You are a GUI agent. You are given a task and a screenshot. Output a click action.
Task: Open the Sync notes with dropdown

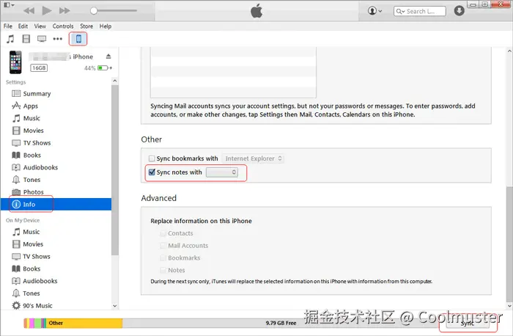[222, 172]
